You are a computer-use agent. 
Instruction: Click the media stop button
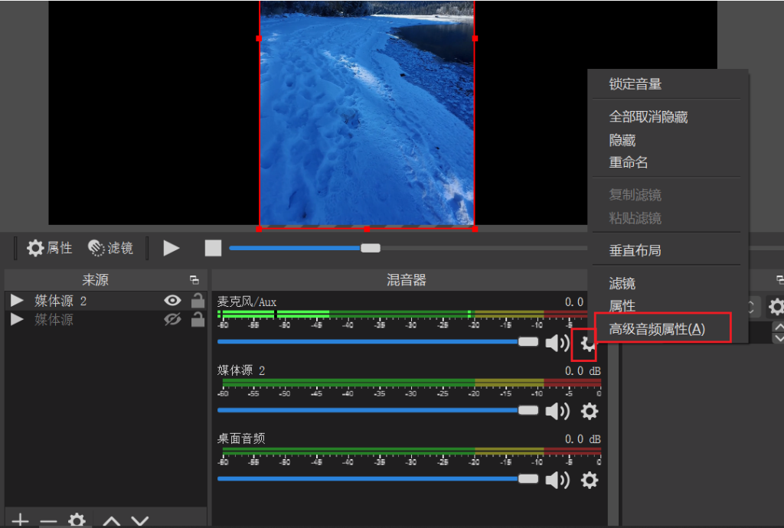pos(213,248)
